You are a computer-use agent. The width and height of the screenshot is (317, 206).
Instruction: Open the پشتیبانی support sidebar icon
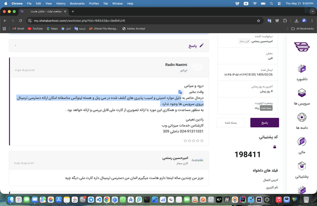(302, 166)
